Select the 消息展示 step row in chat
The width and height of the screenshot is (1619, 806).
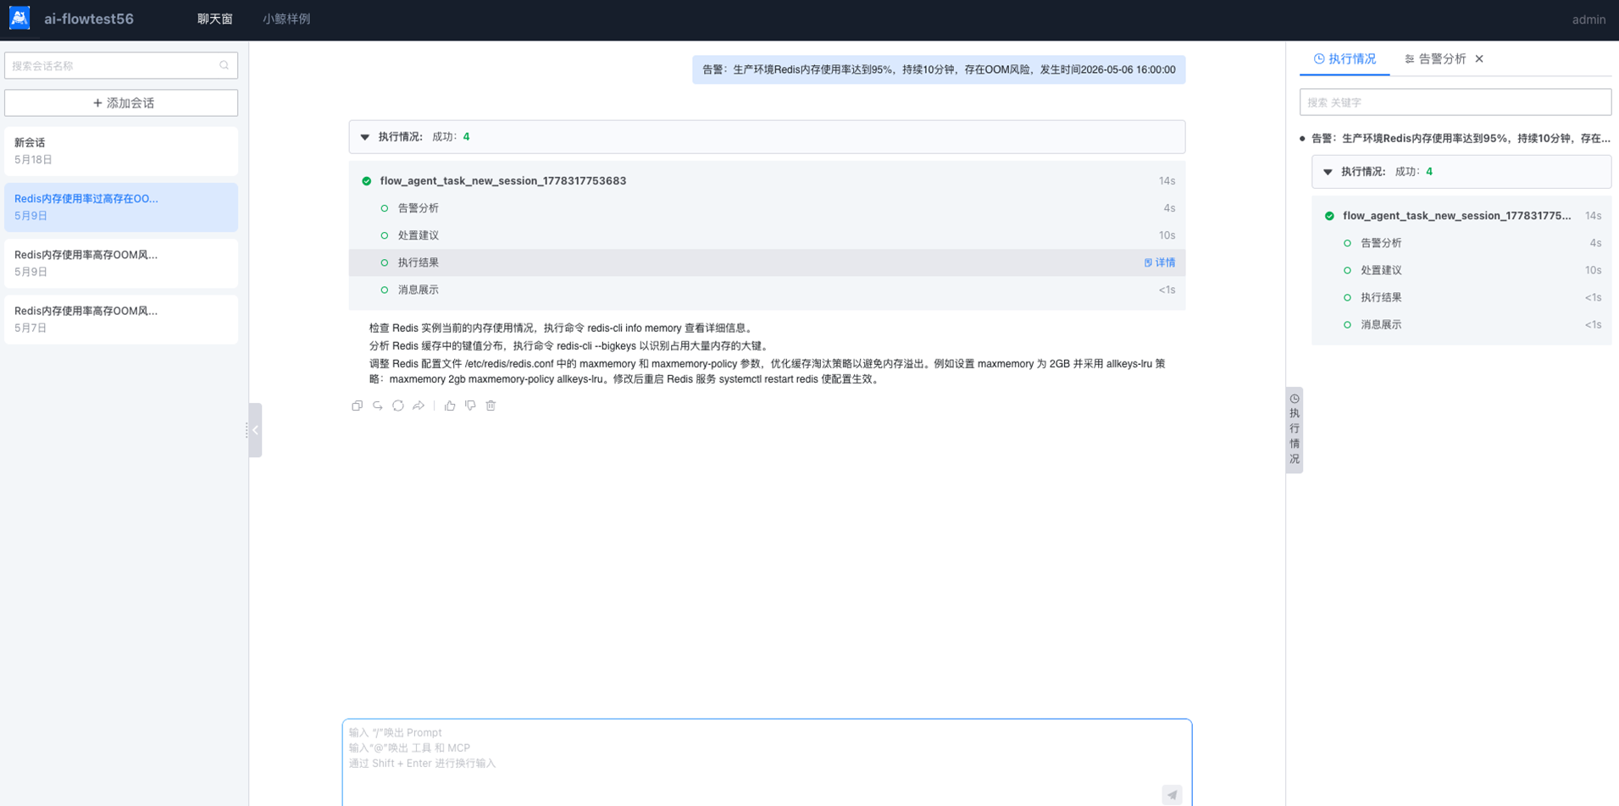click(767, 290)
